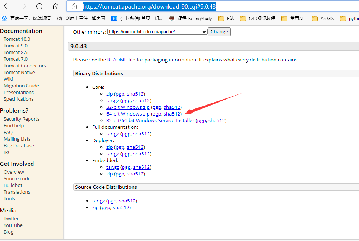
Task: Go to browser home page icon
Action: click(x=56, y=6)
